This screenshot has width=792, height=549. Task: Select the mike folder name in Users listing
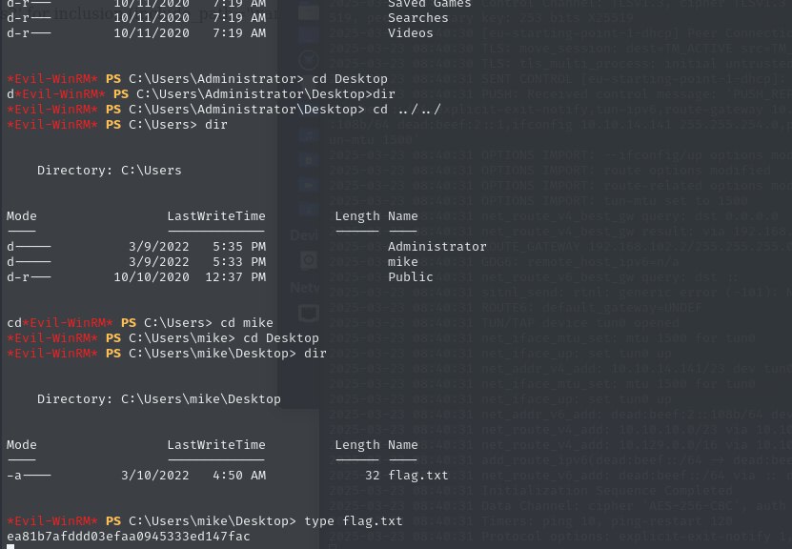(x=402, y=261)
